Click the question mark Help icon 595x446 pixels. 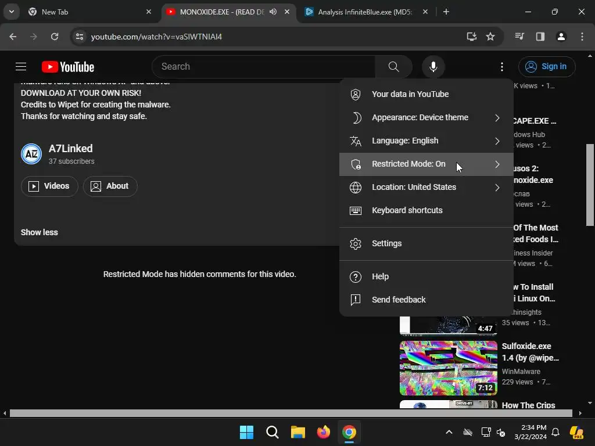pyautogui.click(x=356, y=277)
